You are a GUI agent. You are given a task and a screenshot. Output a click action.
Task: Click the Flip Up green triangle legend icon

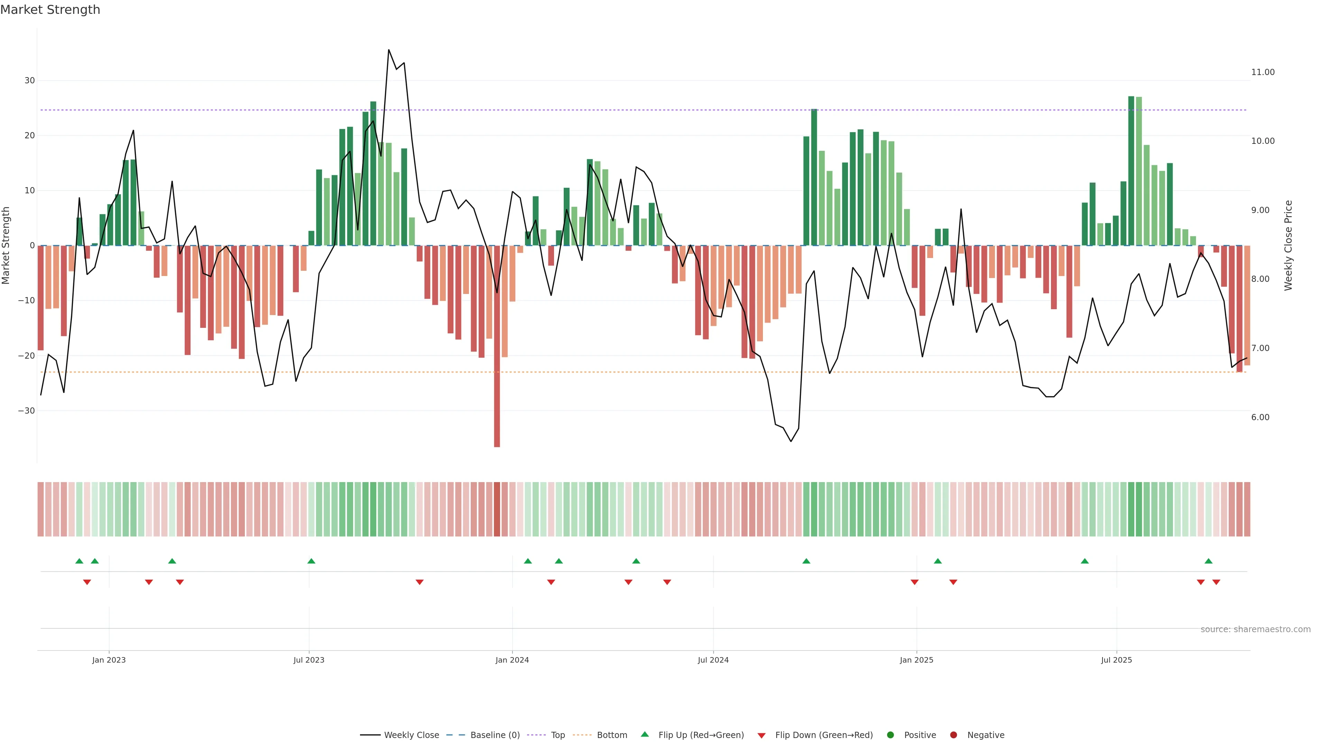point(644,735)
